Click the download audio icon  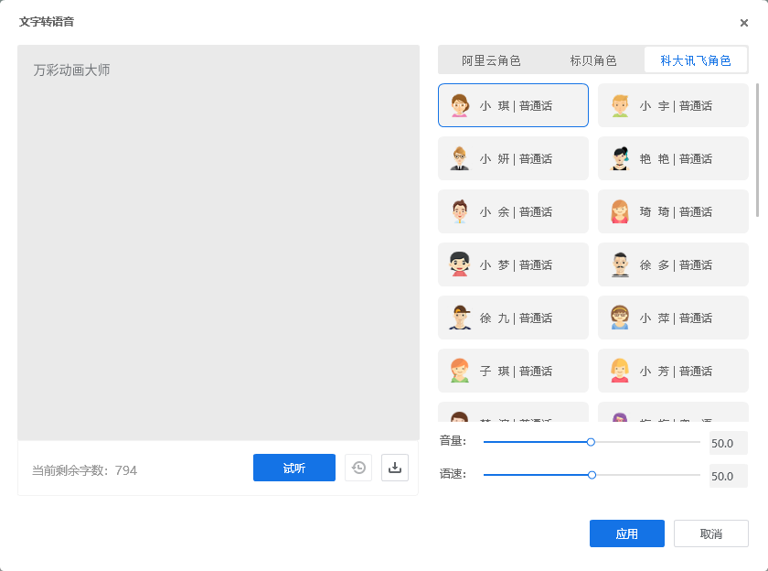(394, 468)
